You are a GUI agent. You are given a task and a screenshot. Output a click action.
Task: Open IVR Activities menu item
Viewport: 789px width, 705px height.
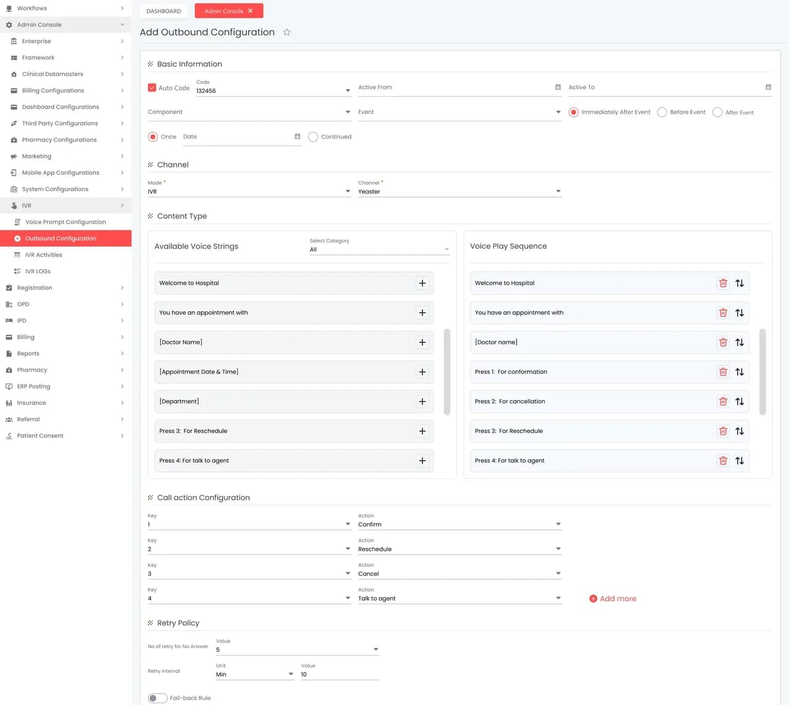(66, 255)
